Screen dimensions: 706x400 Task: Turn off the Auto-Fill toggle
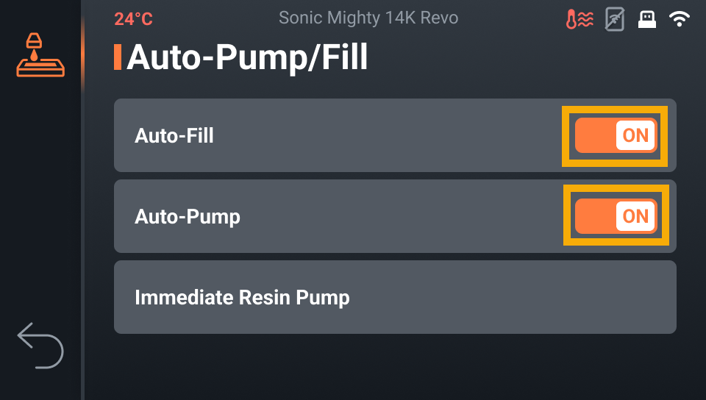pos(616,135)
